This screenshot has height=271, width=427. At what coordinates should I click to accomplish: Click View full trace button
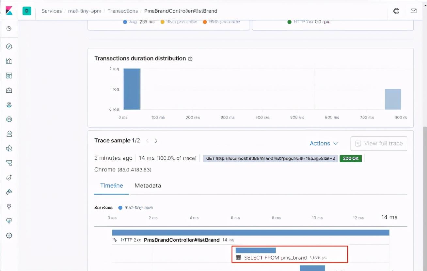(x=379, y=143)
